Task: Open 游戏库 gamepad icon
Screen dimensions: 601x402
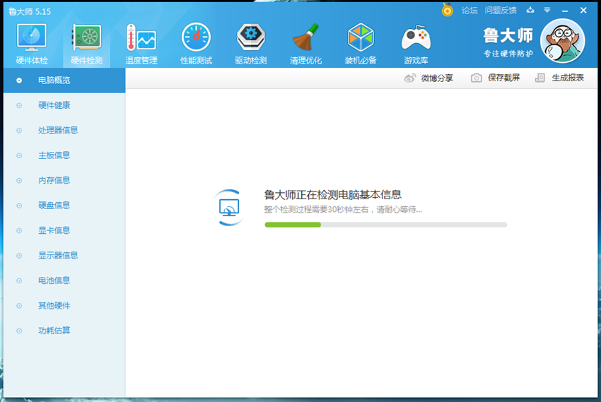Action: tap(416, 37)
